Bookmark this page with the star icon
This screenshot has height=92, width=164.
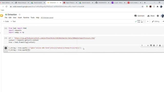point(142,7)
